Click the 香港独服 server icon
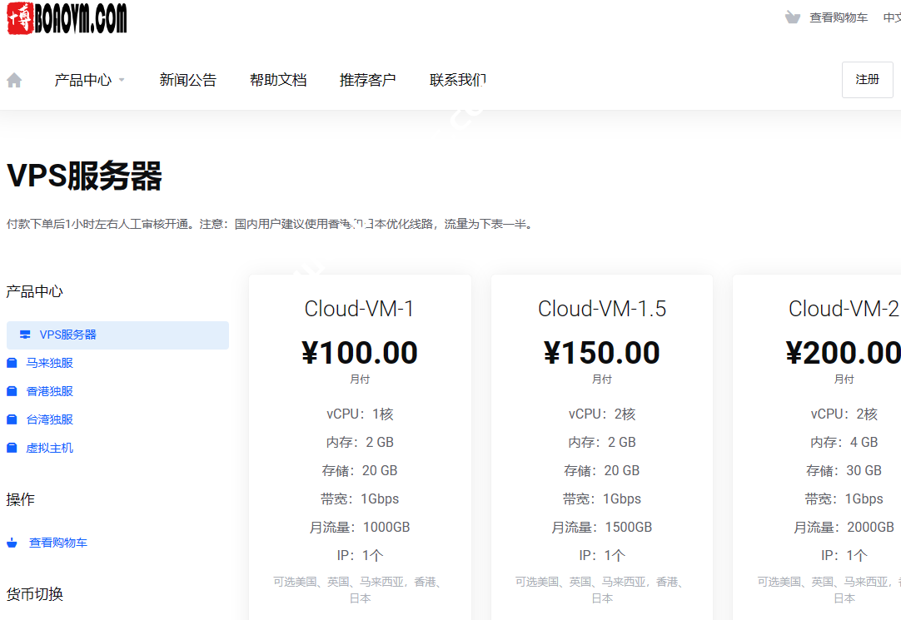Image resolution: width=901 pixels, height=620 pixels. point(12,391)
